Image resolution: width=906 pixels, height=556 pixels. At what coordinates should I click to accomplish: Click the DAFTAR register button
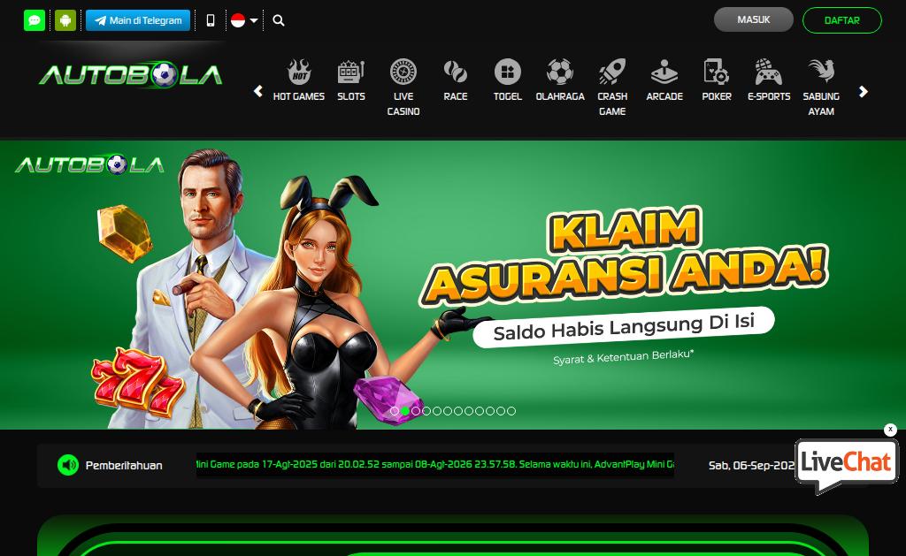coord(842,20)
